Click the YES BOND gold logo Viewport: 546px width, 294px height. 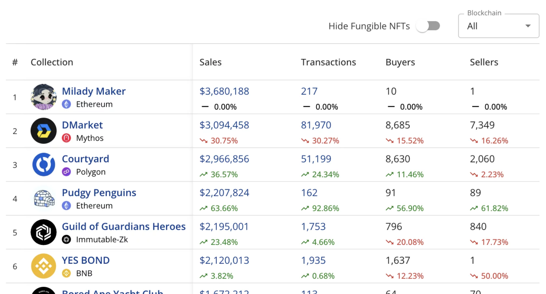[x=44, y=266]
